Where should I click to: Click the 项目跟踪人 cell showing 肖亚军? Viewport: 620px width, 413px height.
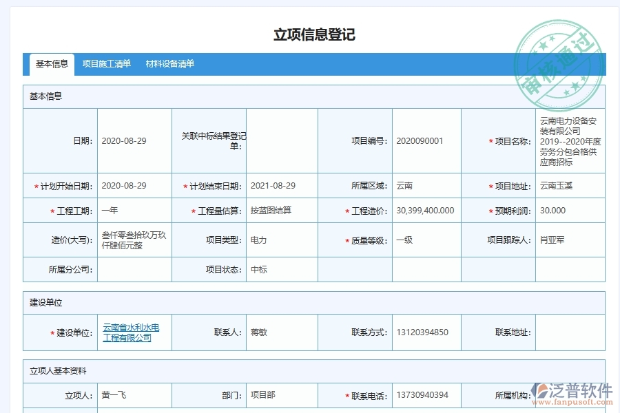click(x=570, y=240)
